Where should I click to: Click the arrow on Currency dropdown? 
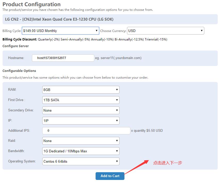coord(202,31)
